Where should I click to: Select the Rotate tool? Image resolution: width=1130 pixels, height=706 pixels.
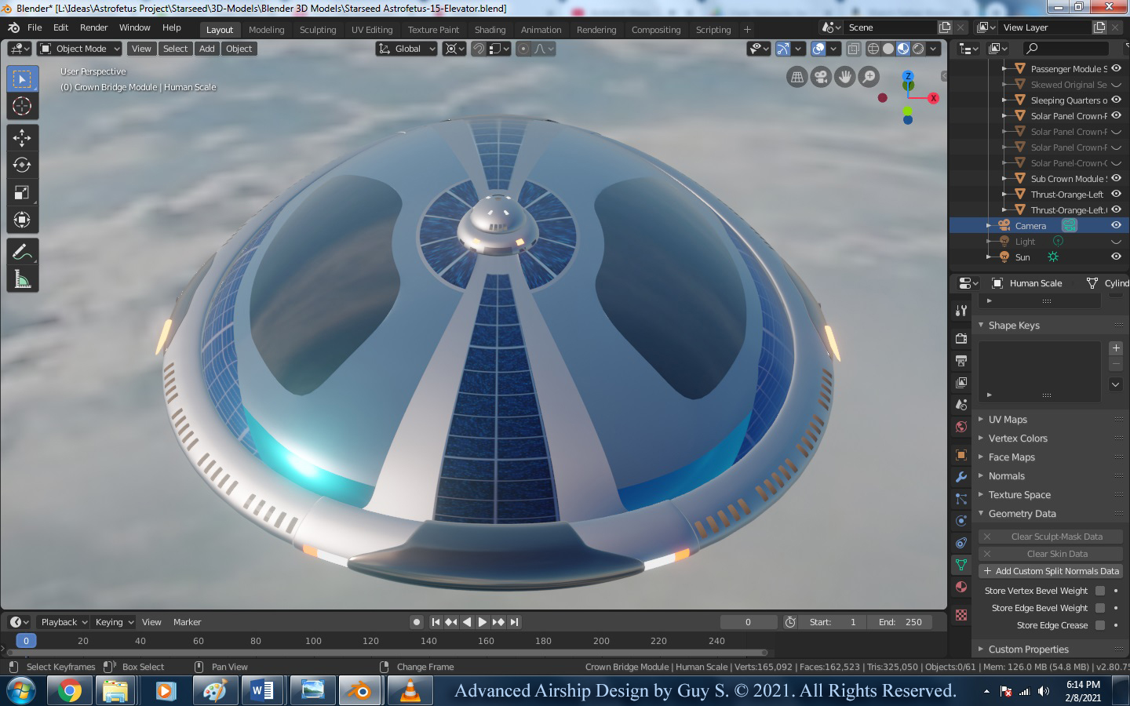click(22, 165)
